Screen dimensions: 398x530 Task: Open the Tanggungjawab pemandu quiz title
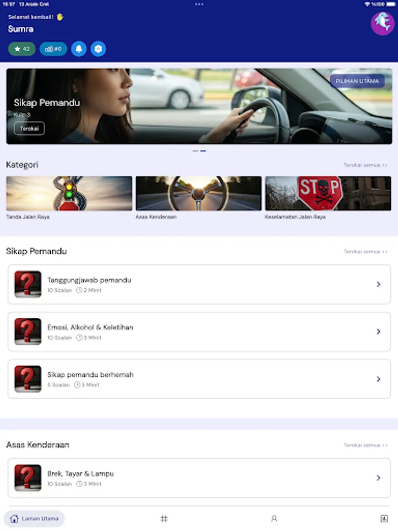89,280
